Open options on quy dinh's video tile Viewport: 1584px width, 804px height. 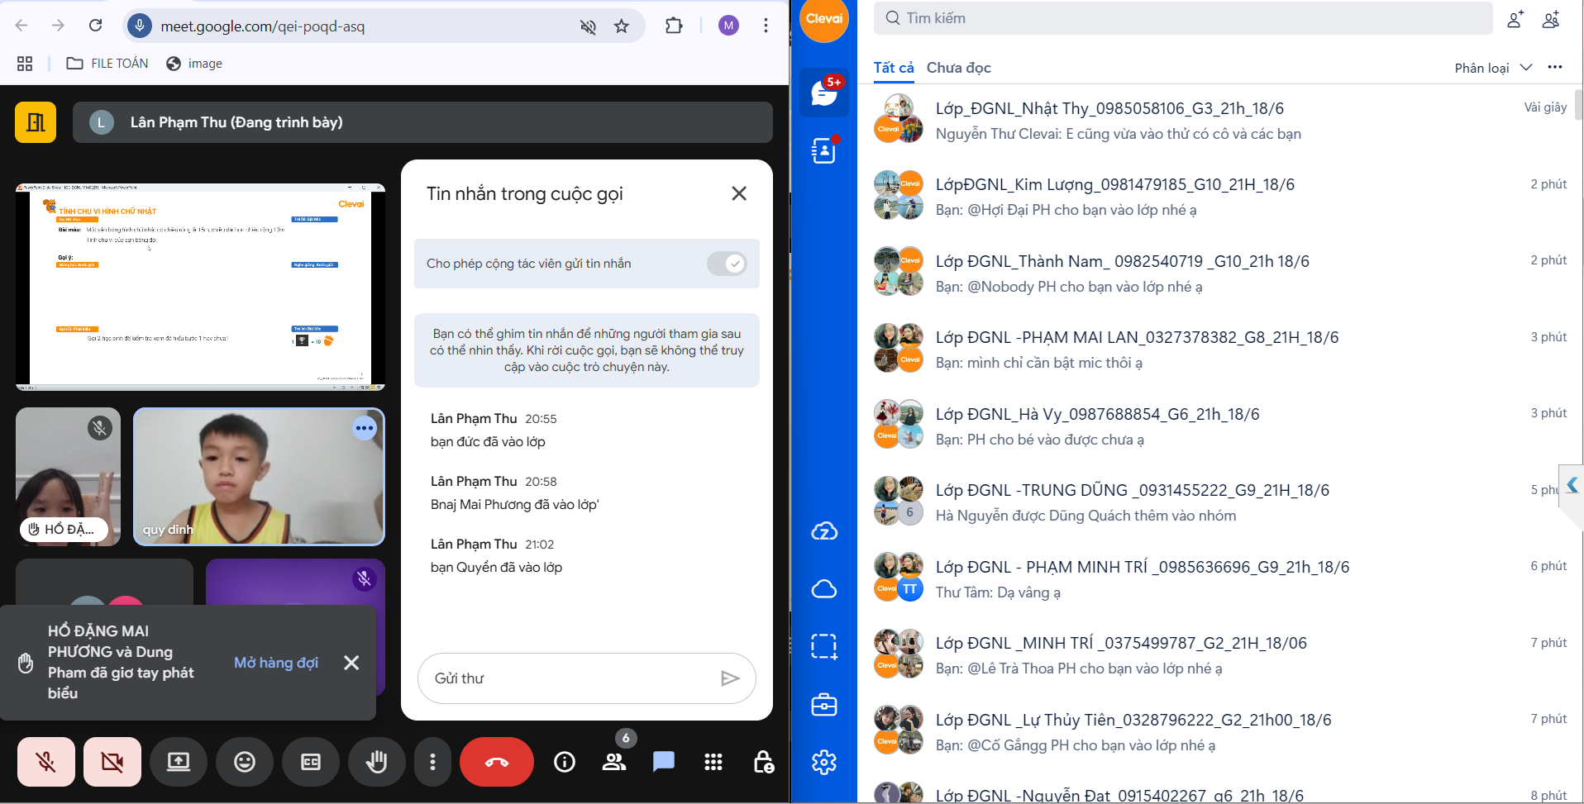pos(365,428)
